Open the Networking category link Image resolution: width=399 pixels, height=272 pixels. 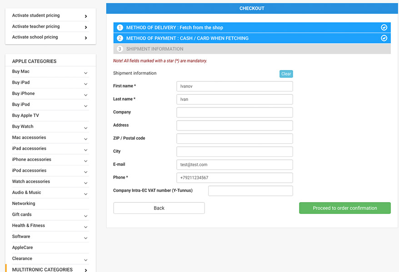tap(24, 203)
